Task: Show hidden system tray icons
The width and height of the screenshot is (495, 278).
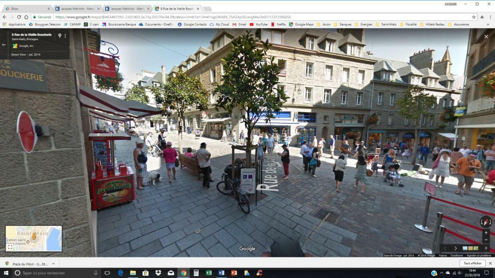Action: (x=441, y=273)
